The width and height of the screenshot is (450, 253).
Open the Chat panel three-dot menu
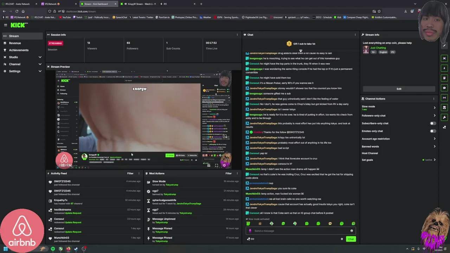tap(355, 35)
